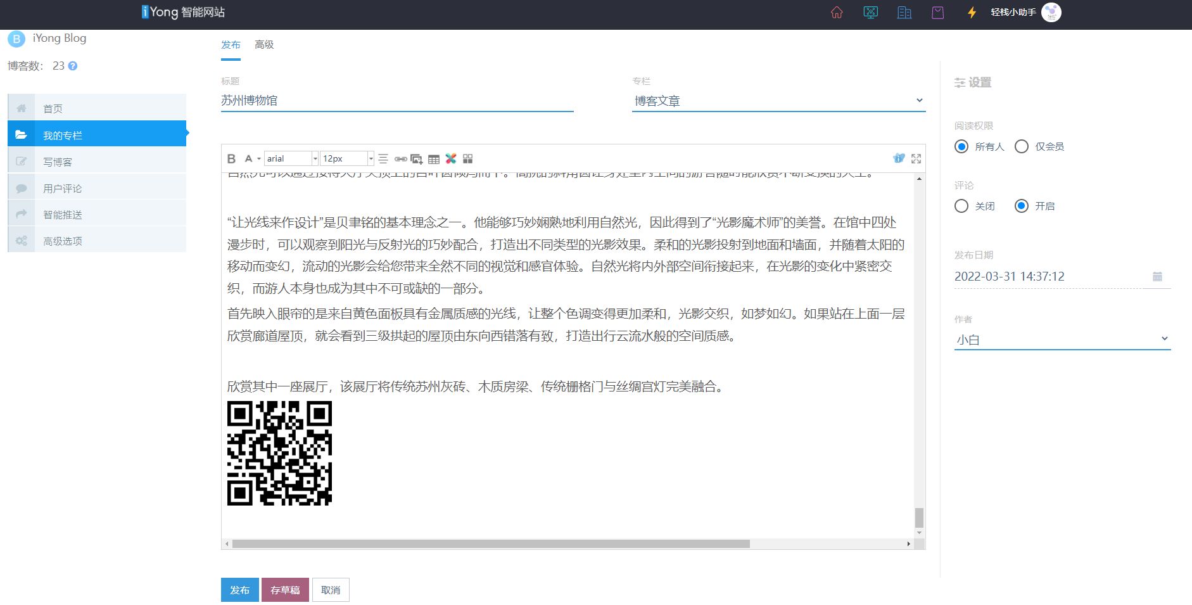
Task: Click the 存草稿 button
Action: (285, 590)
